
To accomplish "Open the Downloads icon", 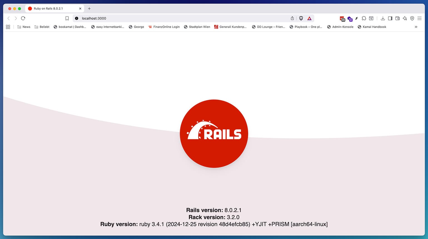I will pyautogui.click(x=383, y=18).
